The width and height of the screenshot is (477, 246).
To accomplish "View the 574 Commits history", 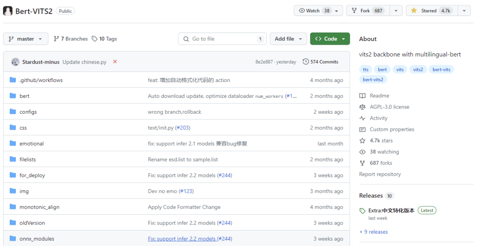I will (320, 62).
